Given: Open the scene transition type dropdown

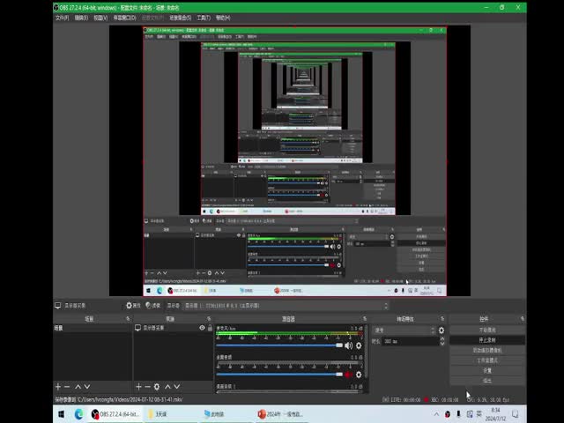Looking at the screenshot, I should pos(404,330).
